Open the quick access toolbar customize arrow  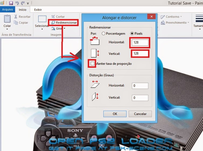click(x=28, y=3)
